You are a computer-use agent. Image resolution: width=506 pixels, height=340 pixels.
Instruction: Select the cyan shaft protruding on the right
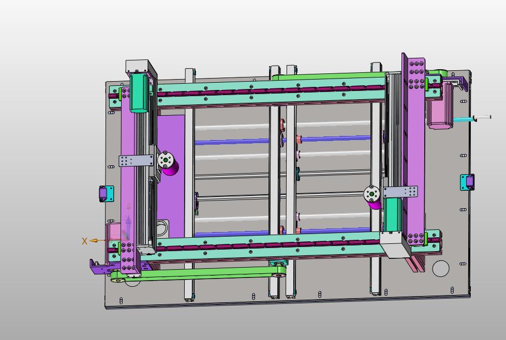(464, 119)
